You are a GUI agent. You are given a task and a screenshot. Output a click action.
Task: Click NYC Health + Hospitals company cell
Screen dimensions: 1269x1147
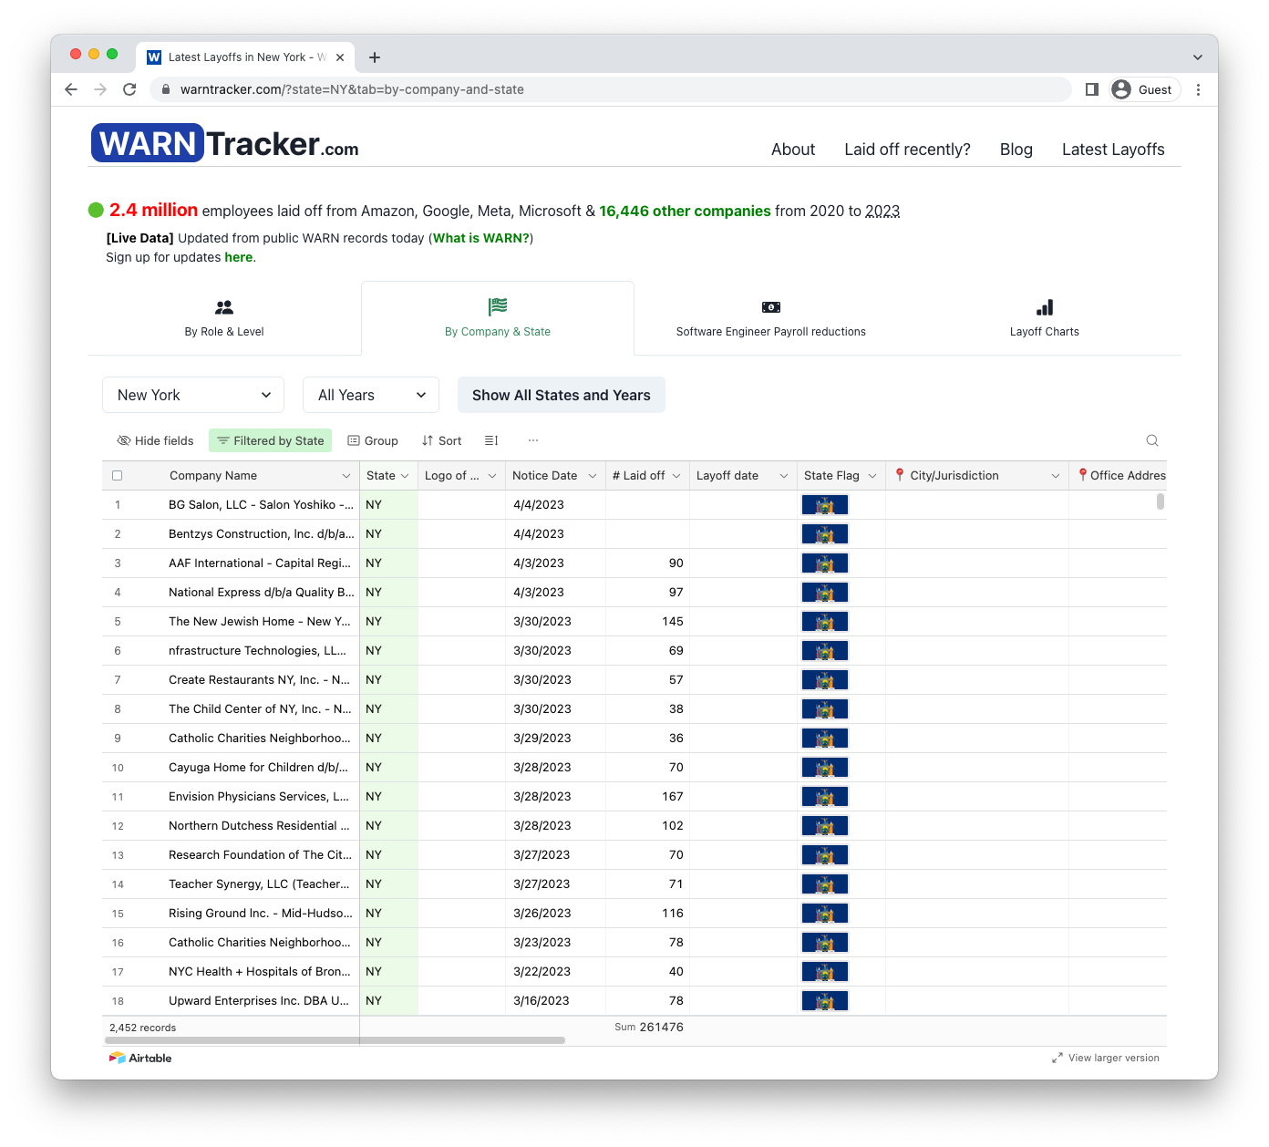261,972
